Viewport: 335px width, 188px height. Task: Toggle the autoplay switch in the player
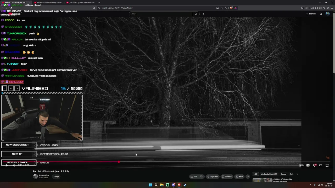pyautogui.click(x=301, y=165)
